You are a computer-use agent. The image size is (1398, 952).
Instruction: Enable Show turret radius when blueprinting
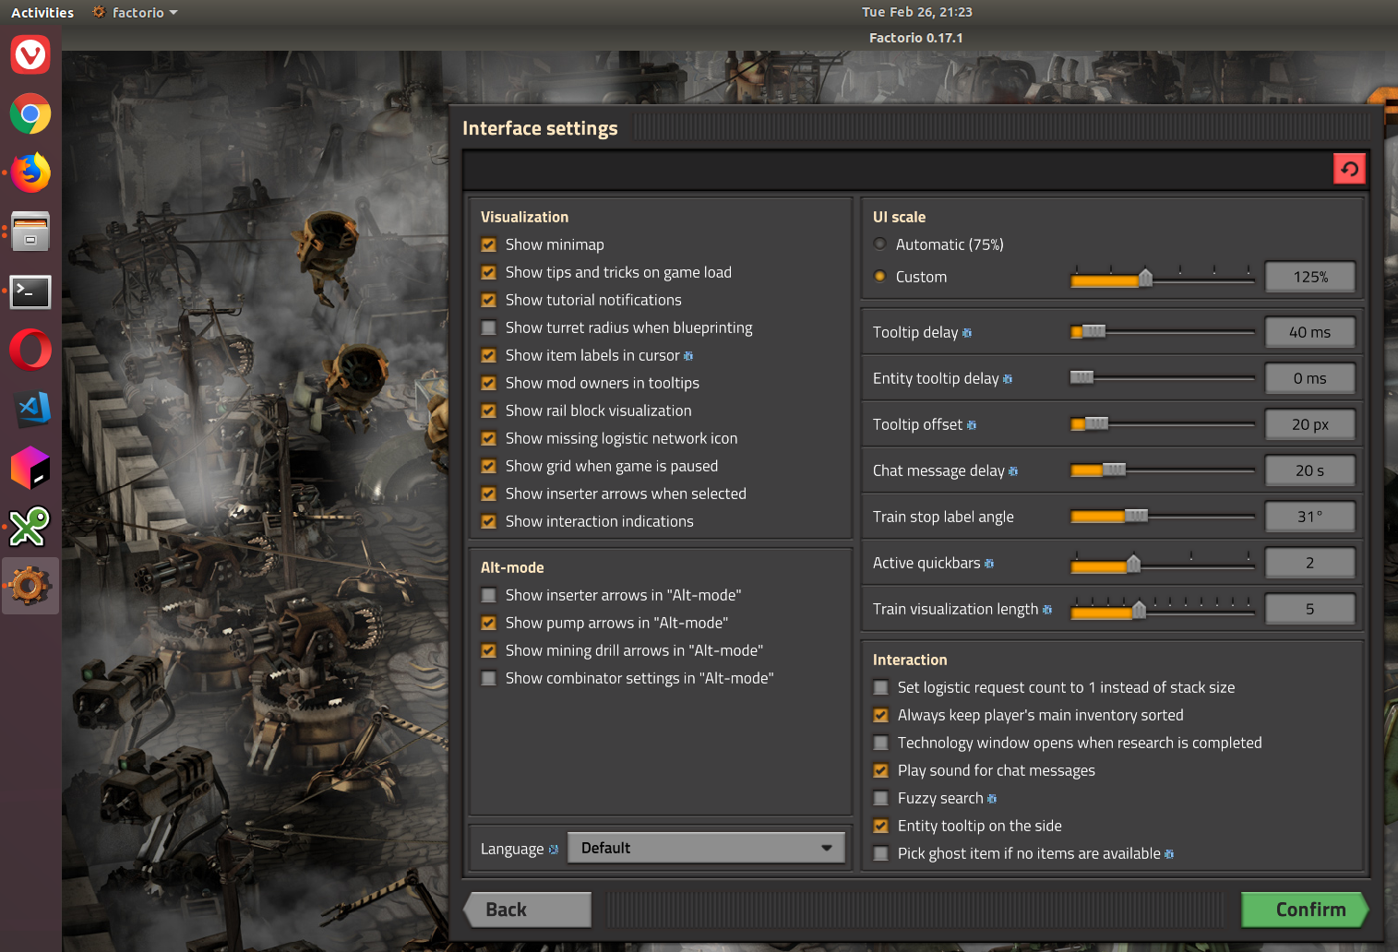coord(489,327)
